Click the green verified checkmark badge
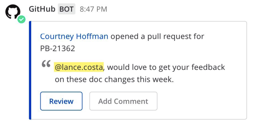 (x=21, y=20)
